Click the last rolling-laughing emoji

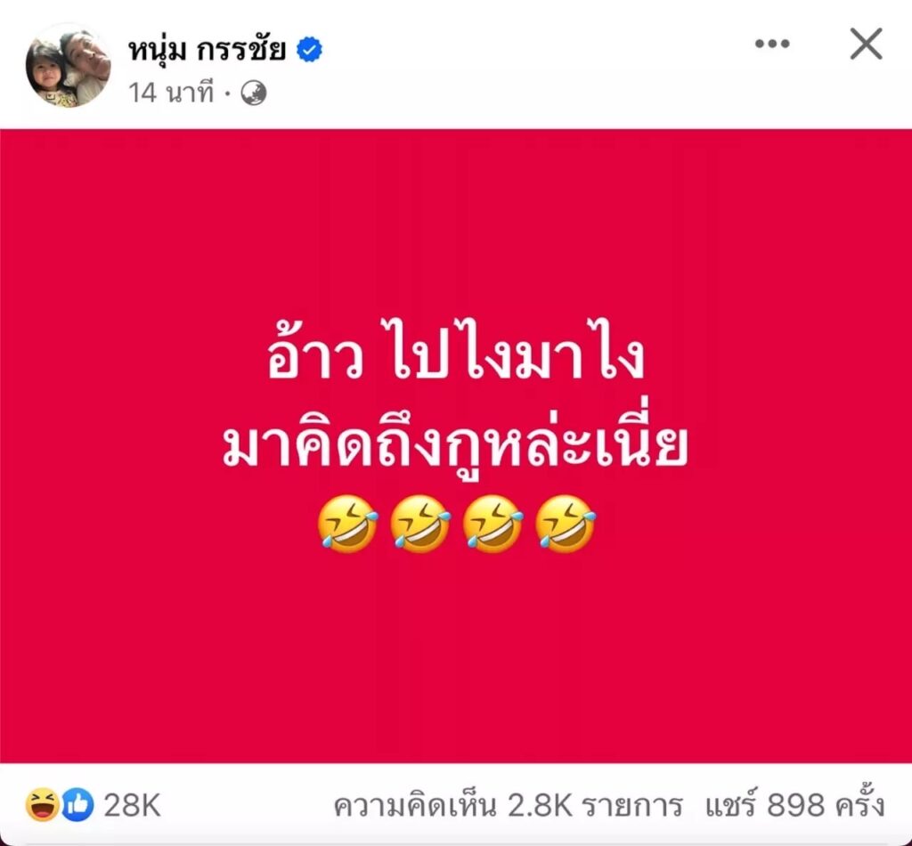pos(566,524)
